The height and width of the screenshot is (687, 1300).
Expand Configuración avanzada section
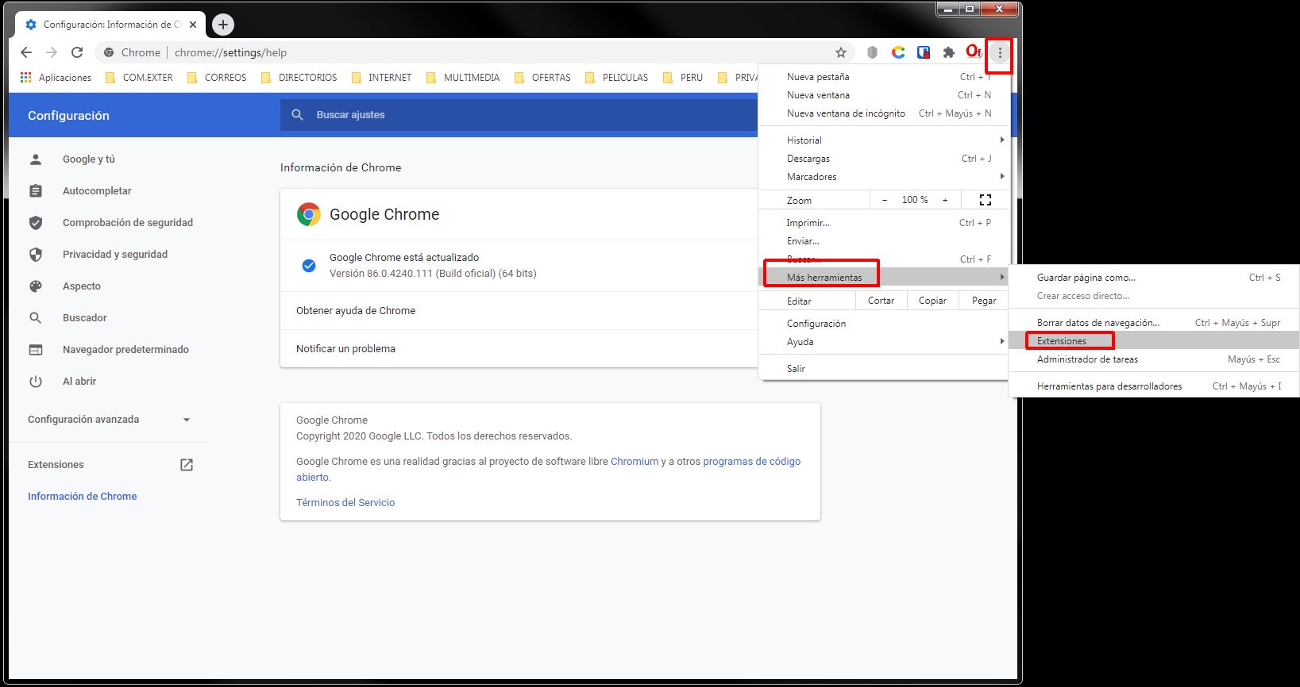click(x=110, y=420)
